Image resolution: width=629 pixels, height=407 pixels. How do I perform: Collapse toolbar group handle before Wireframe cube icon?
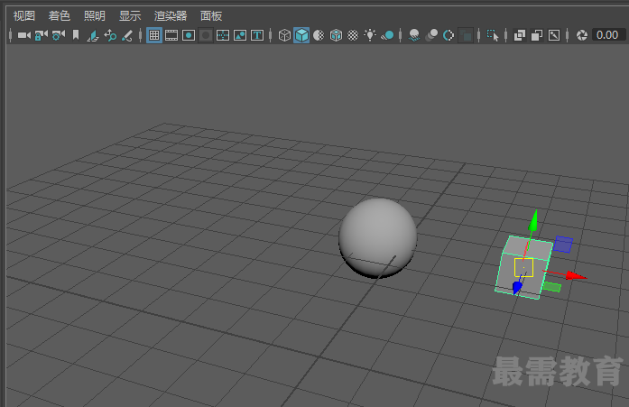point(271,35)
